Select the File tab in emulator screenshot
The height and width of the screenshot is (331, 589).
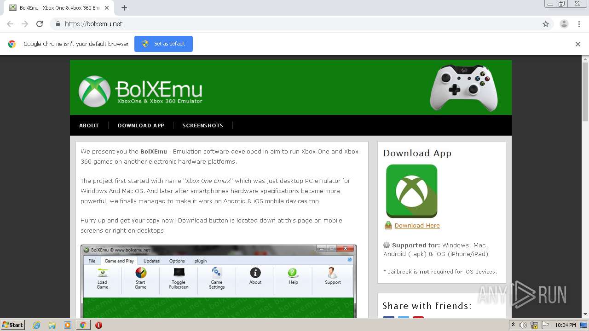click(x=92, y=261)
